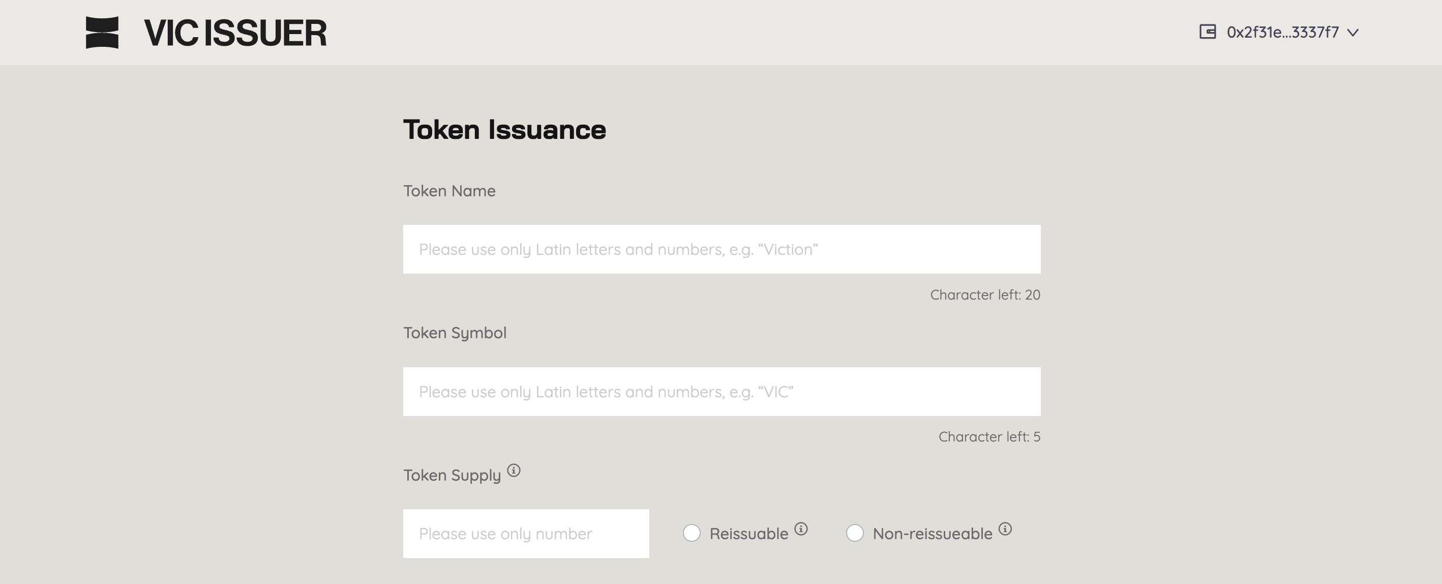Focus the Token Supply number field

tap(526, 534)
